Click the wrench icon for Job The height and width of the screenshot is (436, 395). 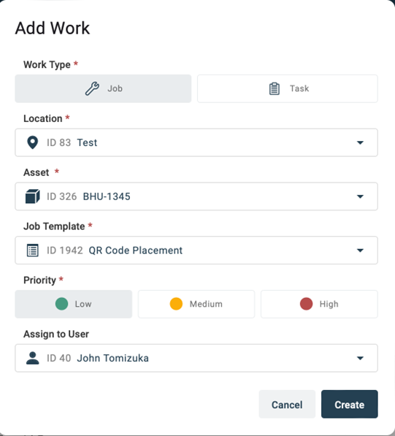[x=92, y=88]
